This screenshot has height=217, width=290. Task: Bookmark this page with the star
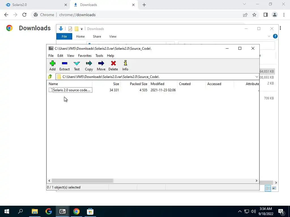pyautogui.click(x=254, y=15)
